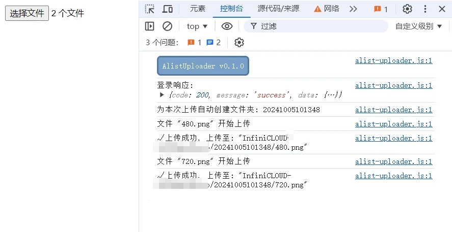Click the AlistUploader v0.1.0 badge
This screenshot has width=452, height=232.
click(x=203, y=66)
